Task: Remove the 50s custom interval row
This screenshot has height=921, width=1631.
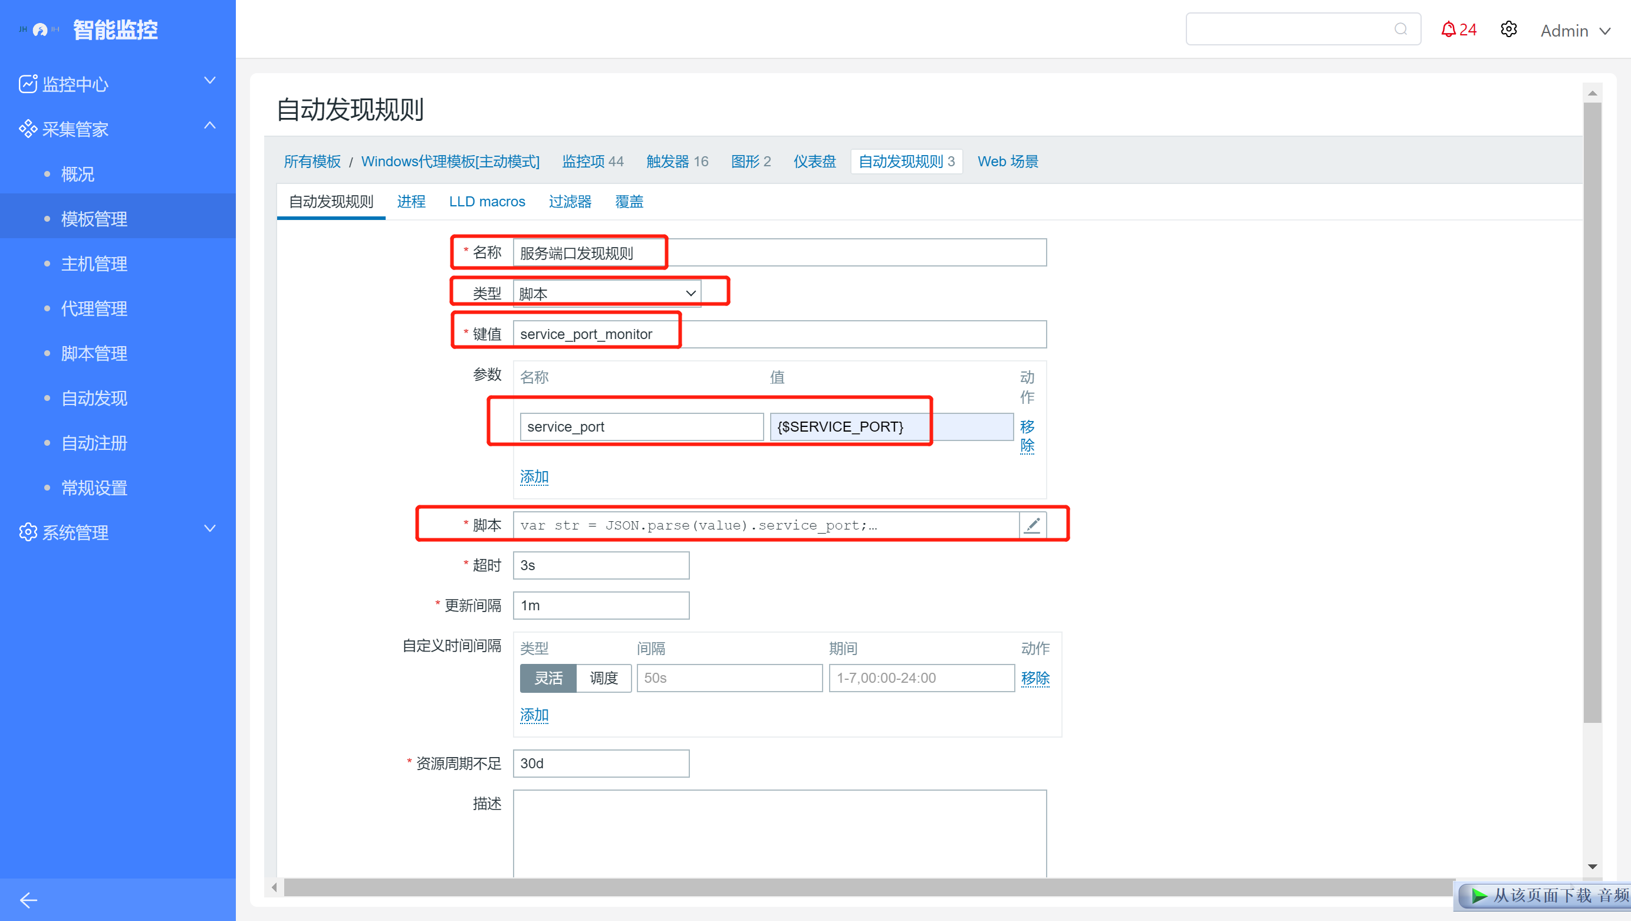Action: click(x=1035, y=678)
